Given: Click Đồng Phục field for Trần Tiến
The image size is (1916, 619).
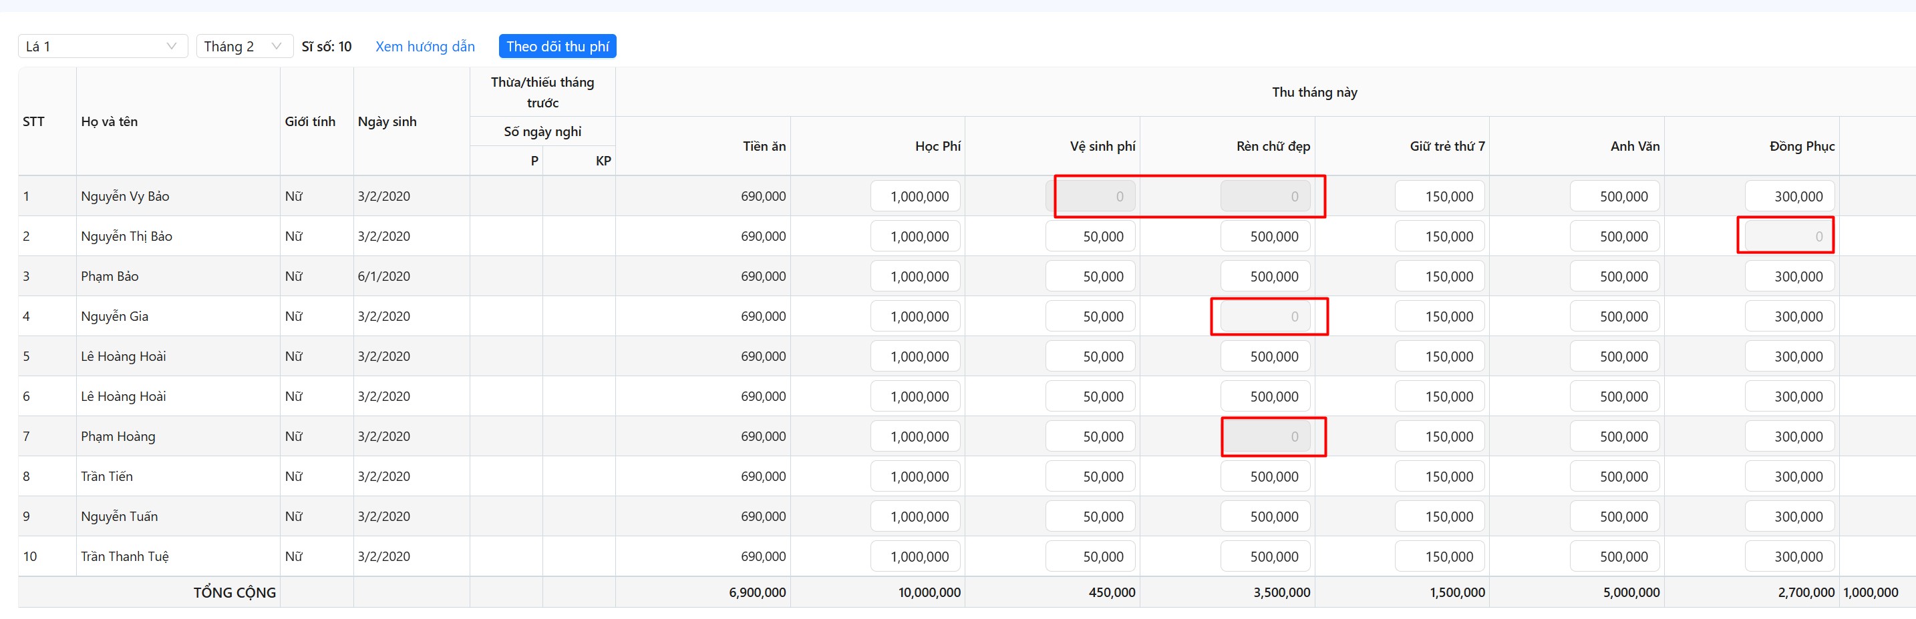Looking at the screenshot, I should 1789,476.
